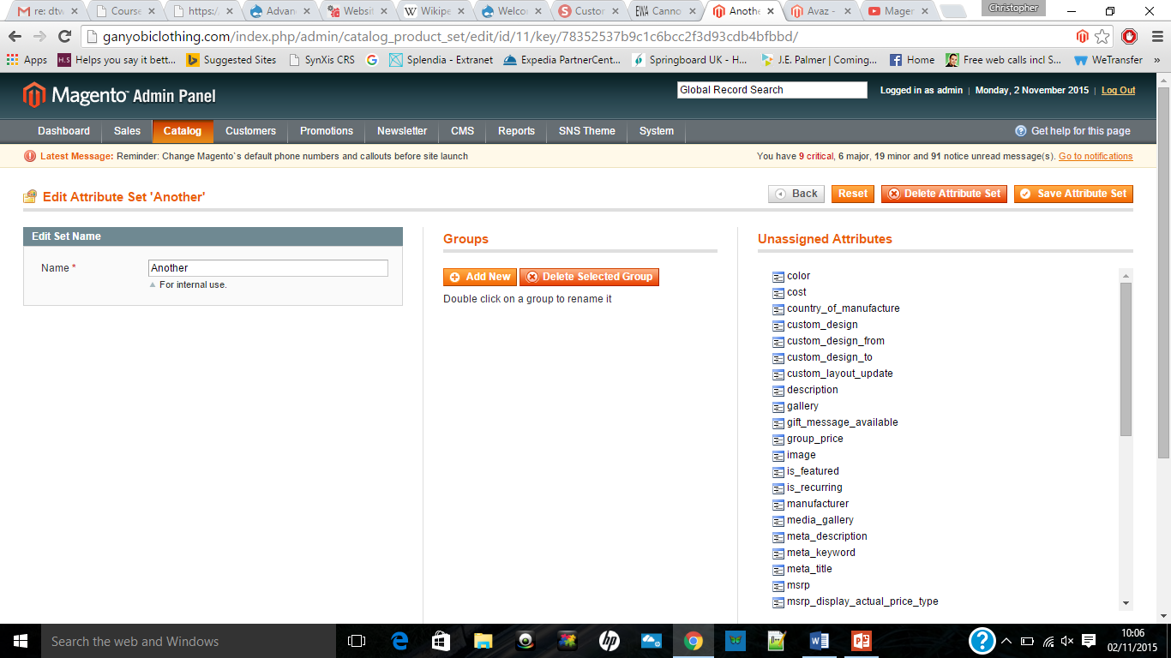
Task: Click the Magento logo icon in header
Action: point(33,95)
